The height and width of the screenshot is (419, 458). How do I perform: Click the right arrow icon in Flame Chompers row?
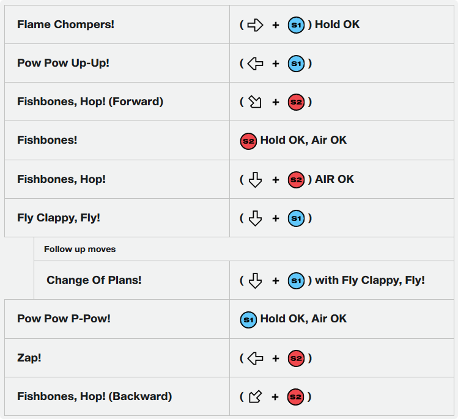click(255, 25)
